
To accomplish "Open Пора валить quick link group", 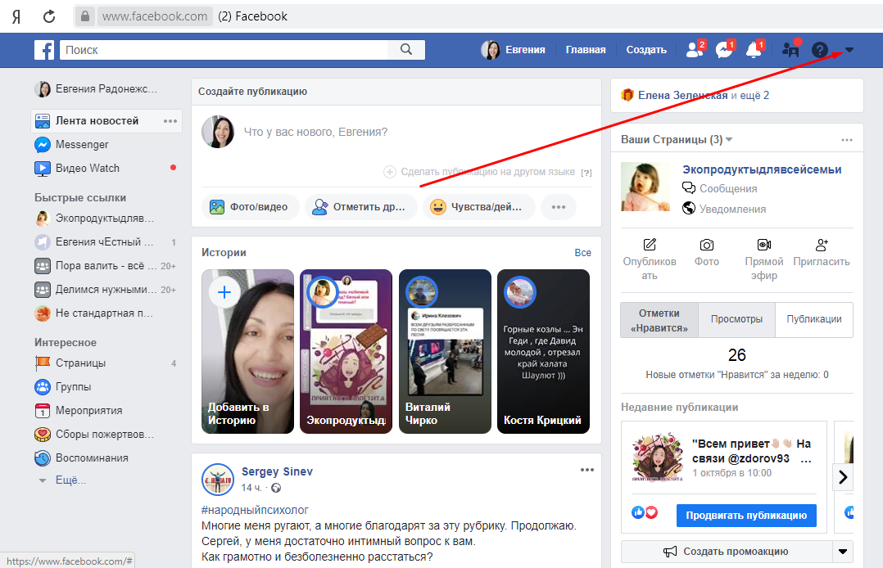I will [x=106, y=266].
